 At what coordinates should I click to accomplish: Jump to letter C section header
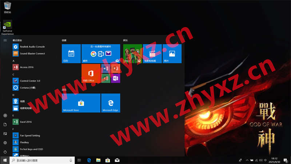[x=13, y=74]
